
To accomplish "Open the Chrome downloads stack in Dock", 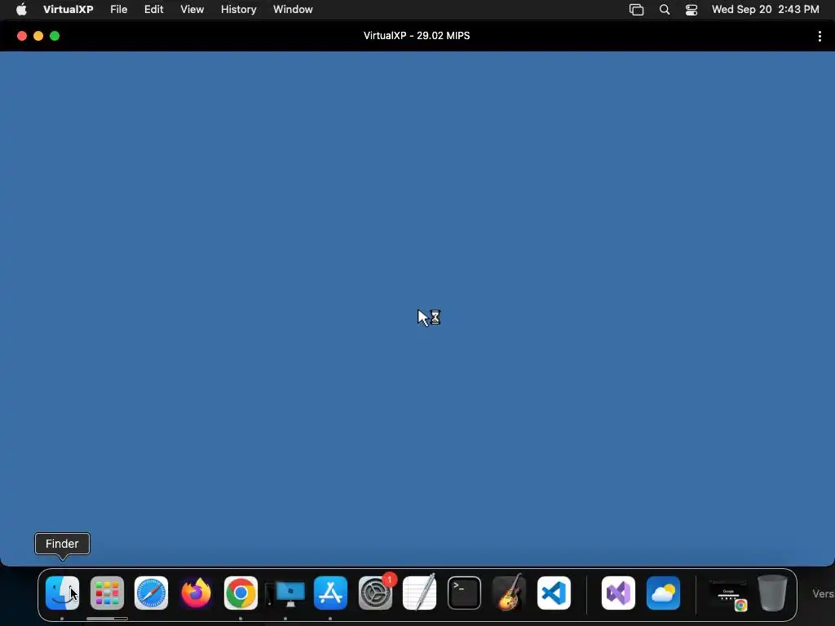I will coord(728,594).
